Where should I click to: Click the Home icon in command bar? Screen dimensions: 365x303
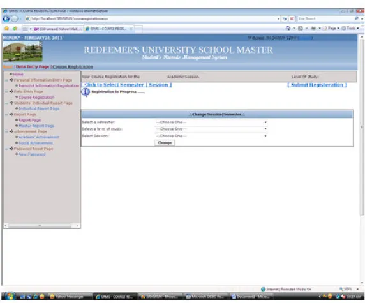[x=288, y=28]
